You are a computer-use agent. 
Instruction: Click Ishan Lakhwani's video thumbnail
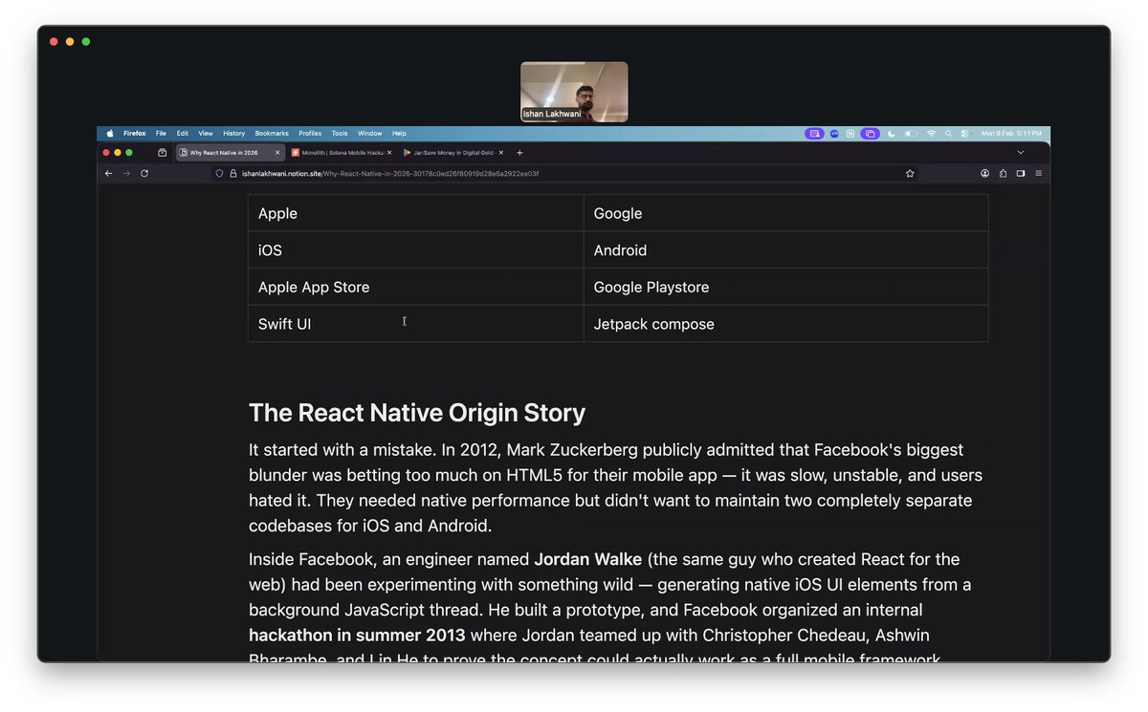pos(574,92)
